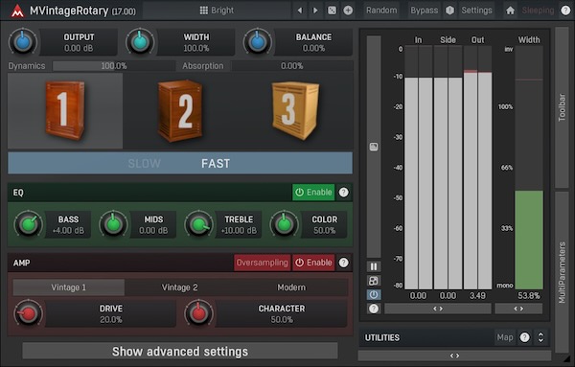Select the Modern amp tab
The width and height of the screenshot is (575, 367).
[x=291, y=287]
